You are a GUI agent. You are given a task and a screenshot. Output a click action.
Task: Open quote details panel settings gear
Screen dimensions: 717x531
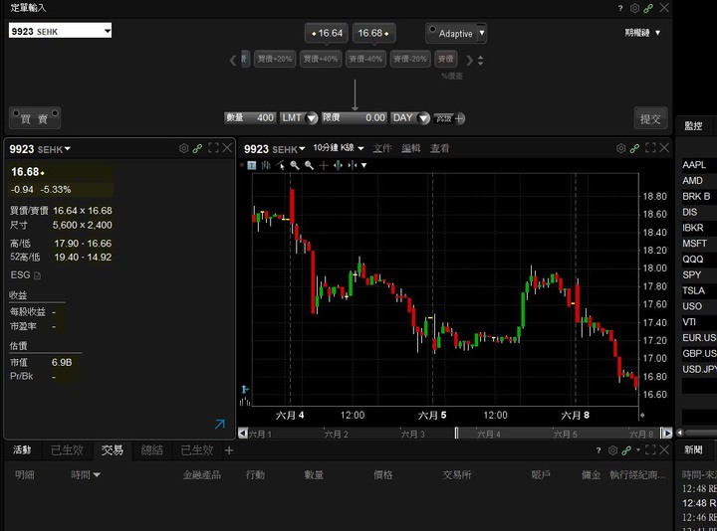coord(184,148)
